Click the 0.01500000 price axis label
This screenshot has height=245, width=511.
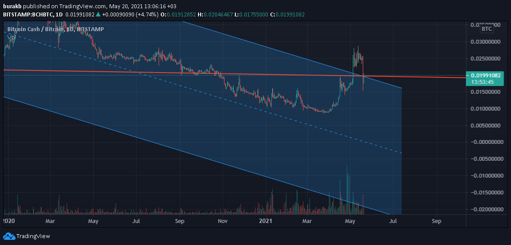click(x=485, y=92)
